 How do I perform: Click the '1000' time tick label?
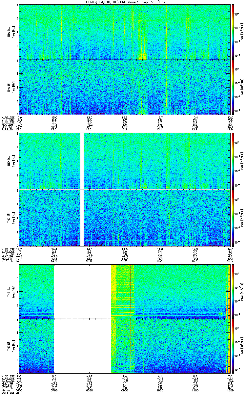pyautogui.click(x=160, y=390)
